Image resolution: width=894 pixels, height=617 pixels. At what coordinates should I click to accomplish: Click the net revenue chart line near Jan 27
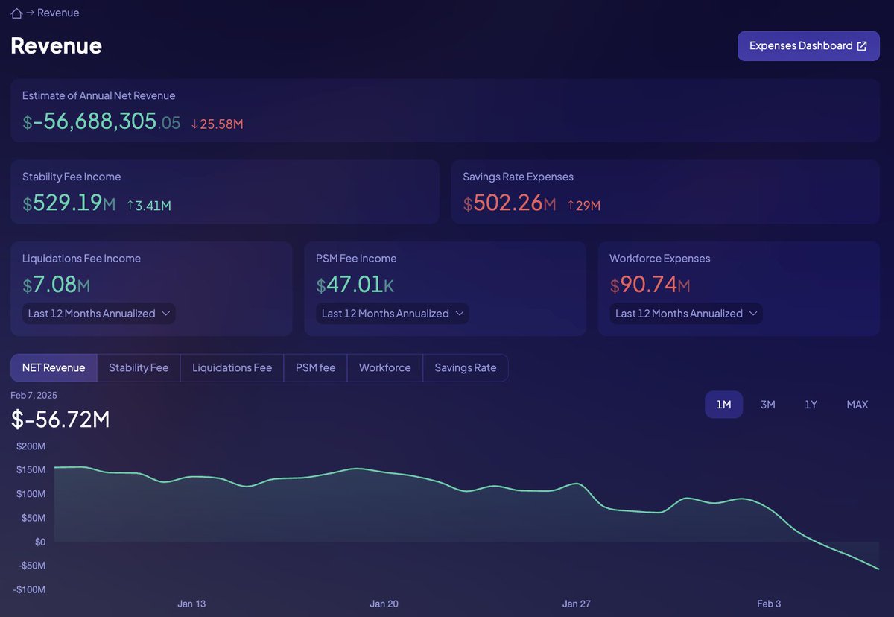(x=577, y=482)
